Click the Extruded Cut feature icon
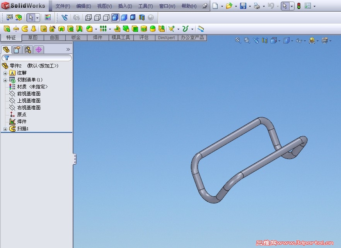Viewport: 341px width, 248px height. pyautogui.click(x=43, y=29)
